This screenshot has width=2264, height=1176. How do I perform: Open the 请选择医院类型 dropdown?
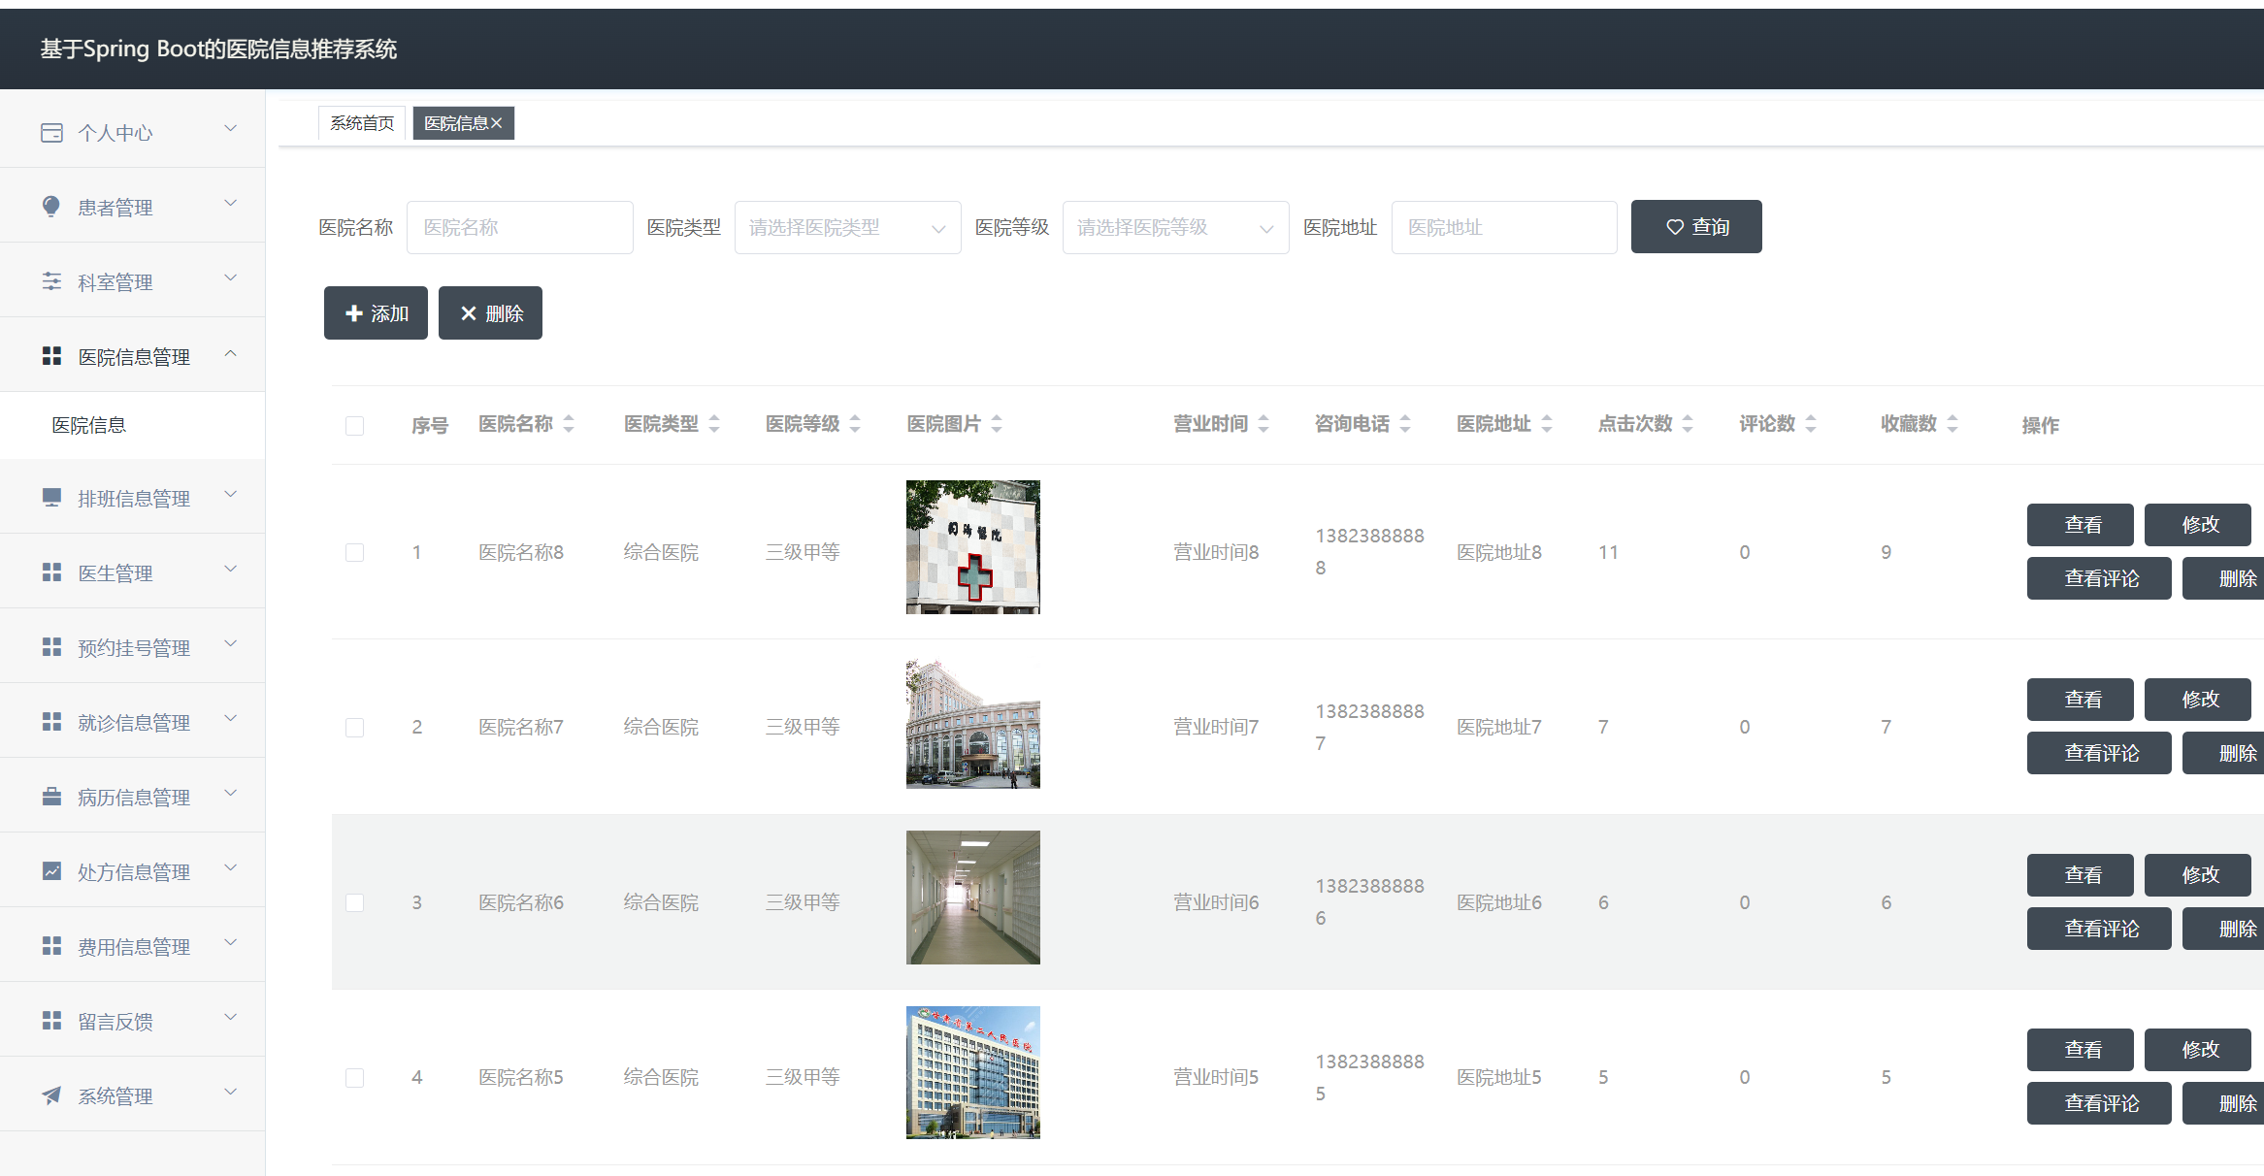coord(846,226)
